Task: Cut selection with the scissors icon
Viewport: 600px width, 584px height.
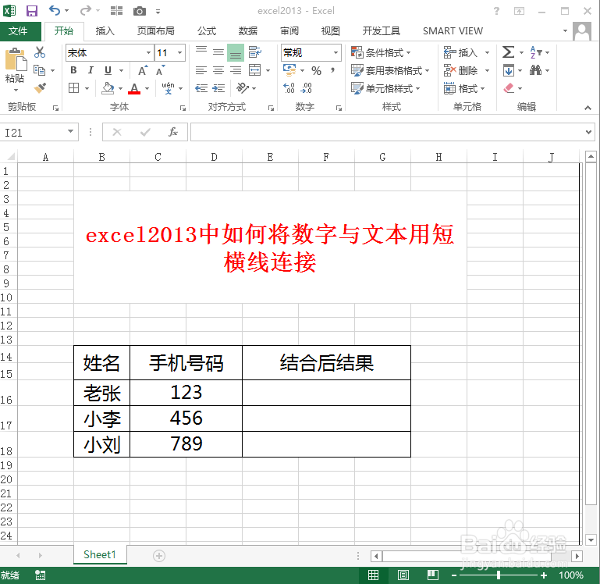Action: tap(40, 52)
